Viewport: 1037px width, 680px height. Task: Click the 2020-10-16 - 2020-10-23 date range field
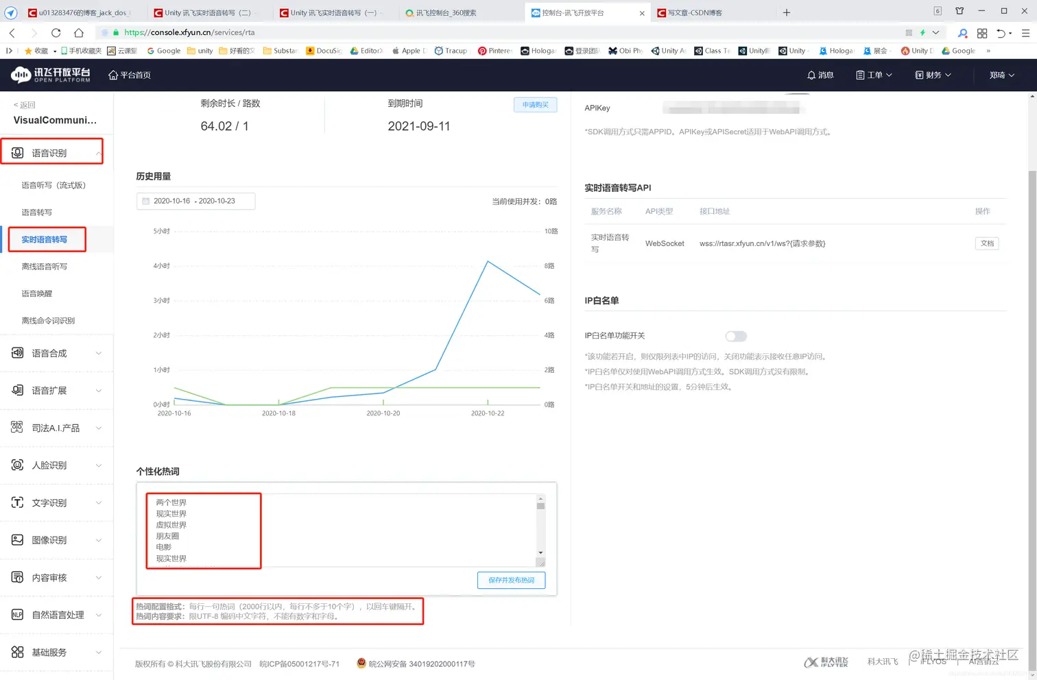[x=196, y=201]
